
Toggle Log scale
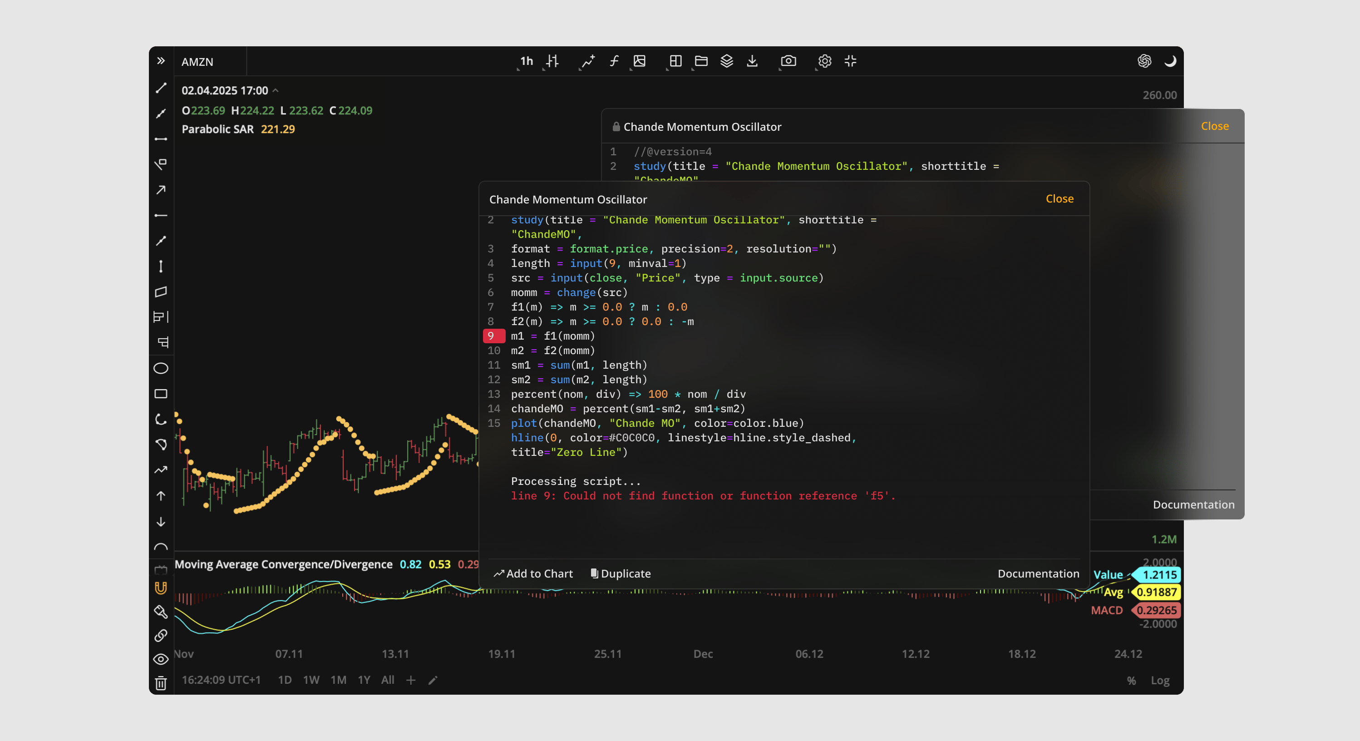(1160, 680)
